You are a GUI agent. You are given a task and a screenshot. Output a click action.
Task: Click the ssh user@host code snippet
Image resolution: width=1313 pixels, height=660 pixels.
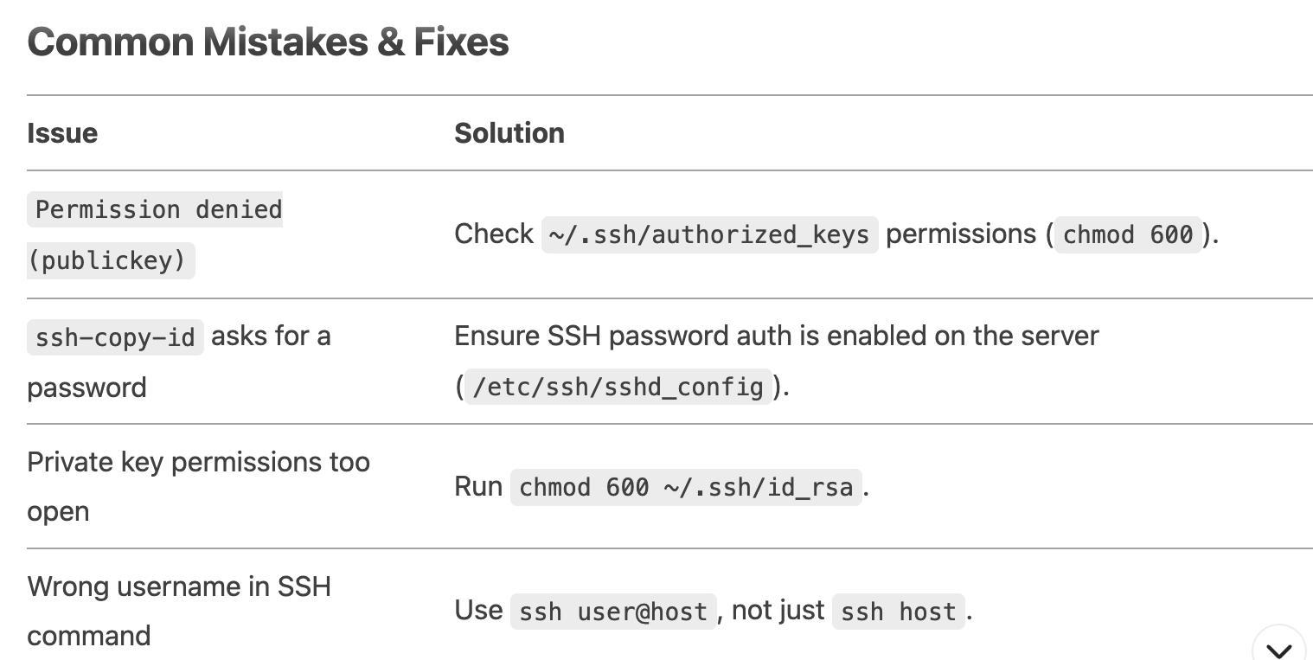[613, 612]
